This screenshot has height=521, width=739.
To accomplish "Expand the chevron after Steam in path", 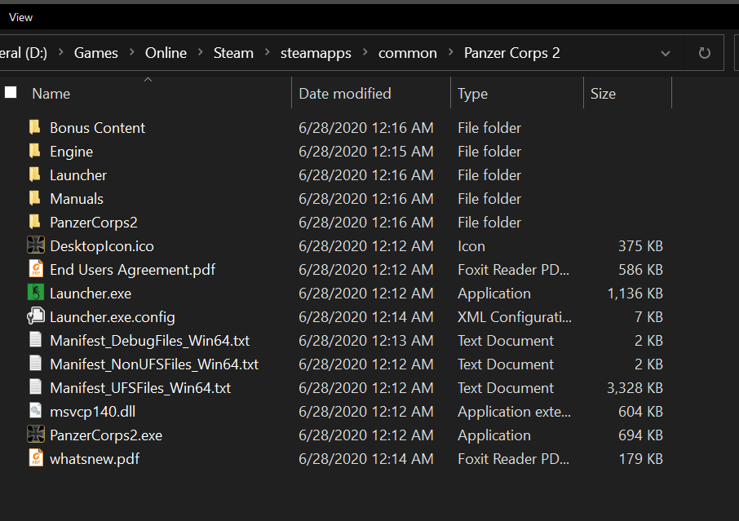I will [268, 52].
